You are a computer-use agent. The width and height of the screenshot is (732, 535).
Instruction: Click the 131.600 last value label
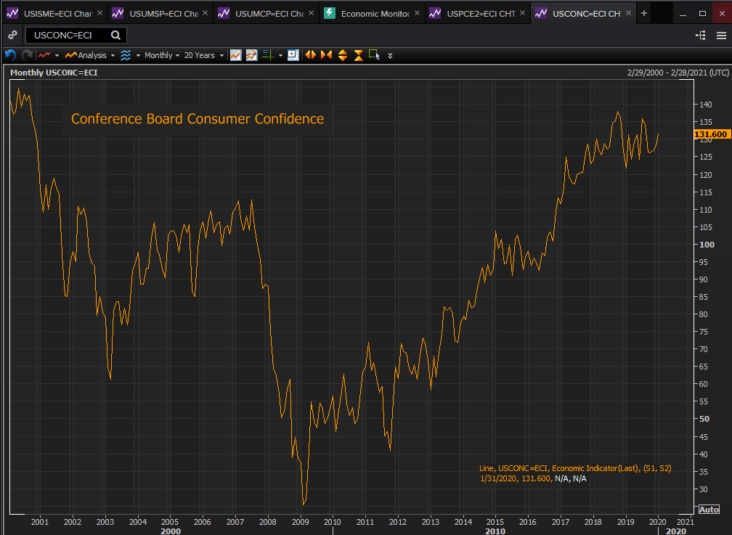[x=712, y=134]
